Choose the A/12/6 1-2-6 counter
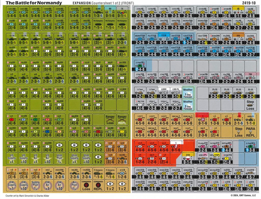Image resolution: width=261 pixels, height=199 pixels. [x=122, y=173]
